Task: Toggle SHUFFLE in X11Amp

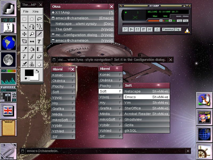Action: pyautogui.click(x=168, y=29)
